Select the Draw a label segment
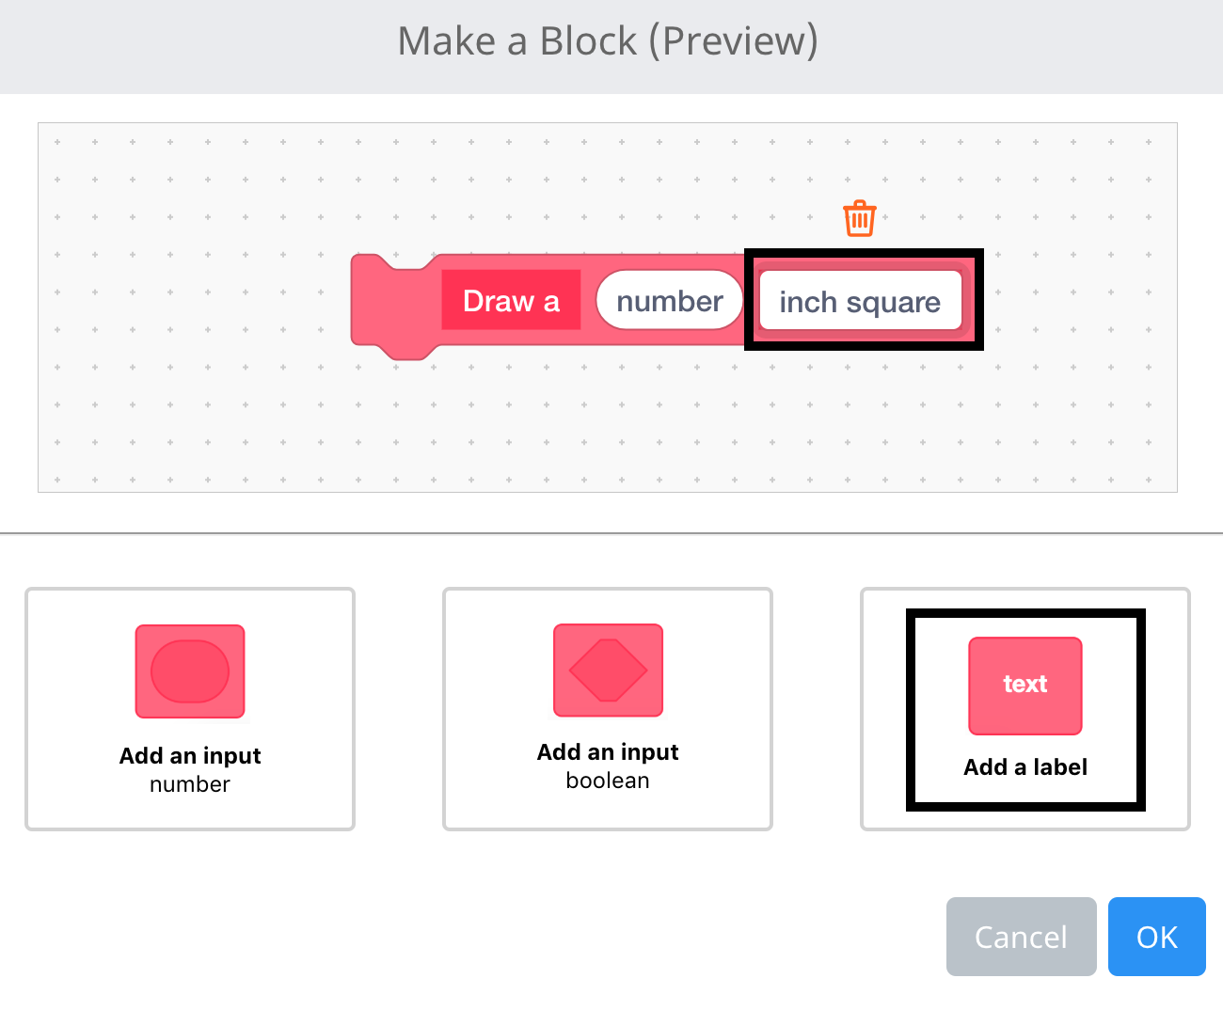Image resolution: width=1223 pixels, height=1010 pixels. pyautogui.click(x=511, y=301)
